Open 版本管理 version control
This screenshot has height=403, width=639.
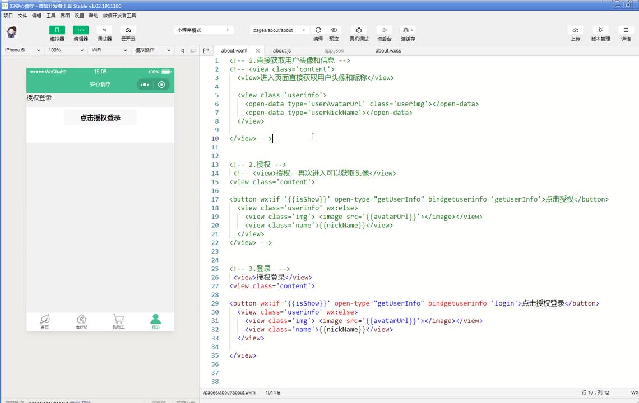click(x=600, y=30)
